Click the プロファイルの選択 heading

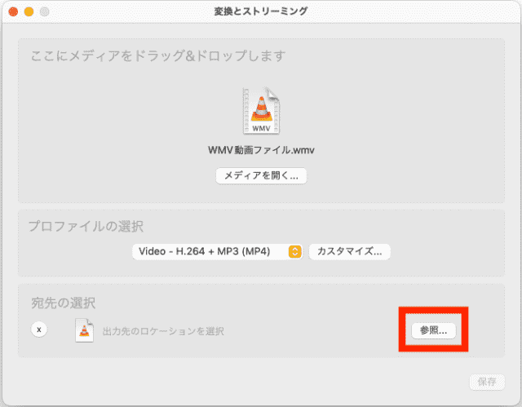86,227
